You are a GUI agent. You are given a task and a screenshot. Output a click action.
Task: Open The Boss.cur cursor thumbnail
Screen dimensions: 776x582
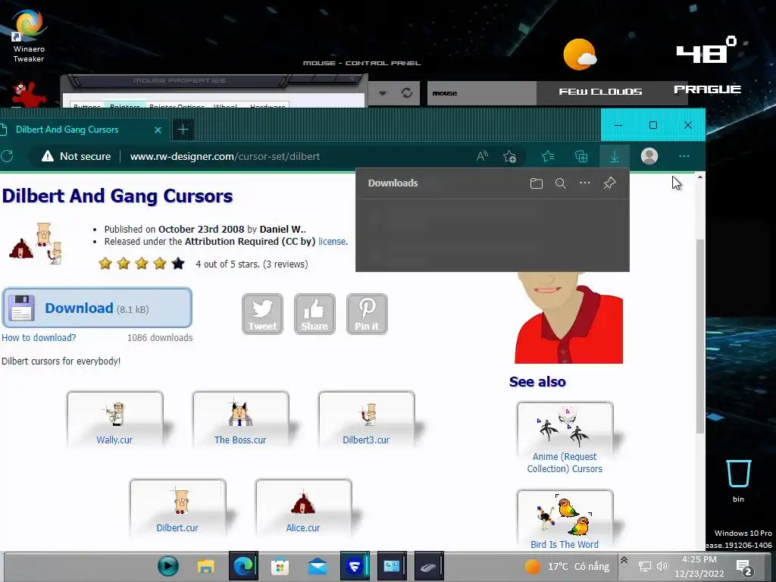pos(240,420)
